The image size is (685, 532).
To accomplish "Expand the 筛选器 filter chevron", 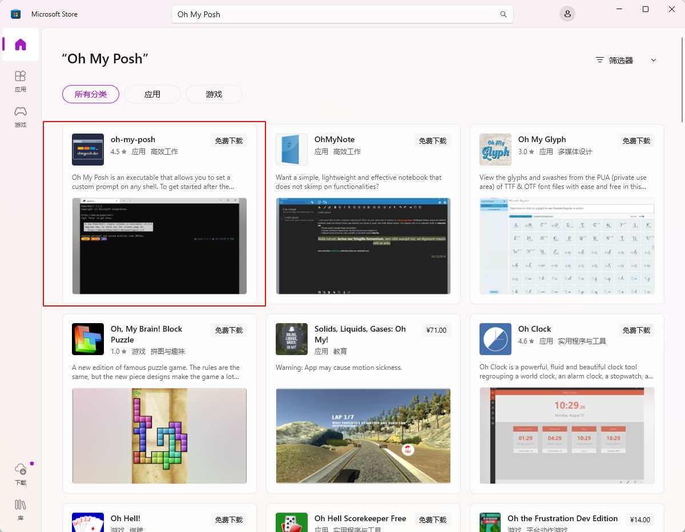I will pos(654,60).
